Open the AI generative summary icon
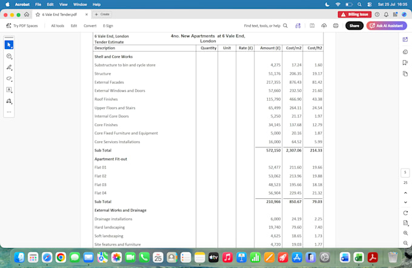This screenshot has height=268, width=412. pyautogui.click(x=297, y=26)
